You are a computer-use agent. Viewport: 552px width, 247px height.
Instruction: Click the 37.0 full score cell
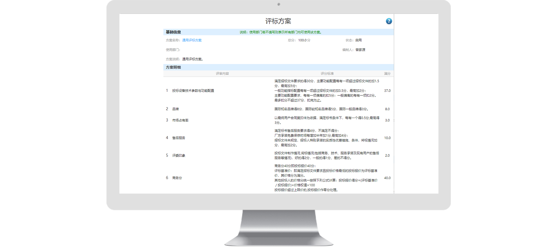click(387, 91)
